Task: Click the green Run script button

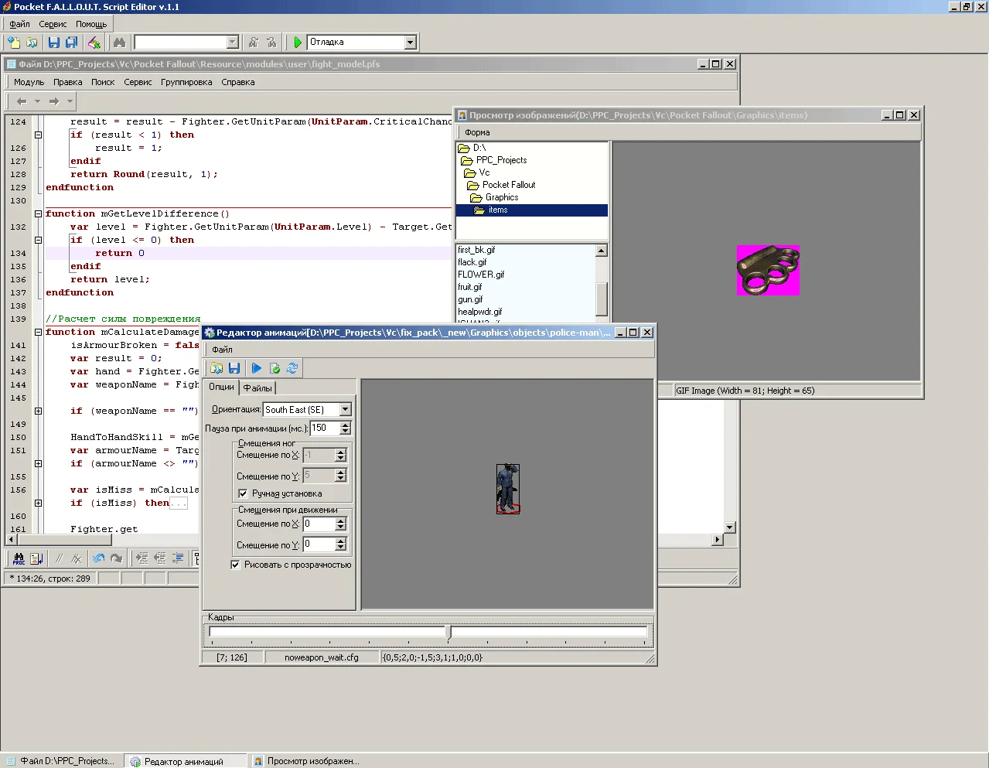Action: coord(298,43)
